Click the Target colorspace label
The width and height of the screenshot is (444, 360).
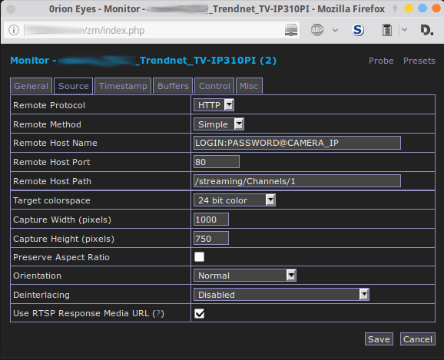51,200
